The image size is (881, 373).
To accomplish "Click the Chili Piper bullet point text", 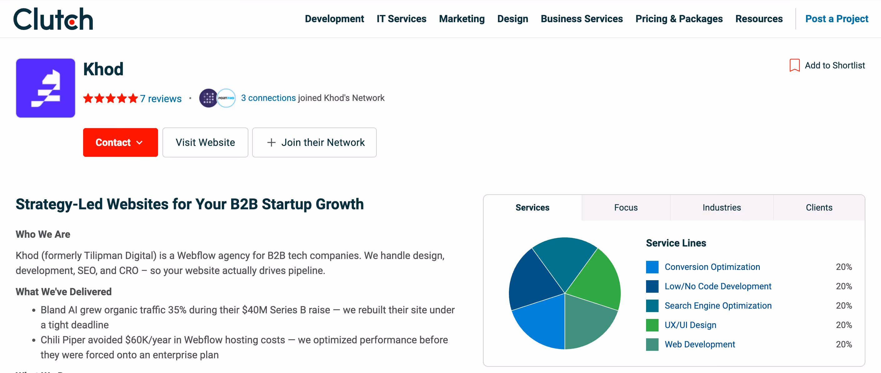I will coord(244,347).
